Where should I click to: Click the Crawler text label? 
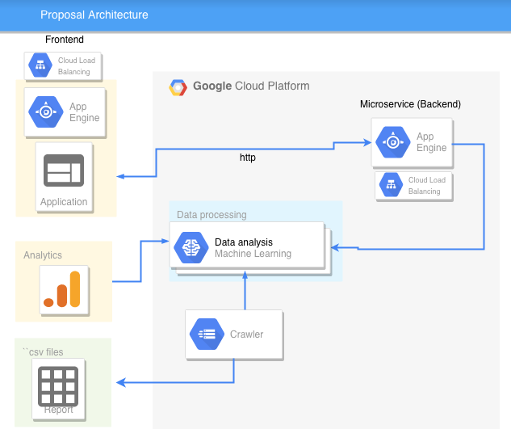pos(246,334)
